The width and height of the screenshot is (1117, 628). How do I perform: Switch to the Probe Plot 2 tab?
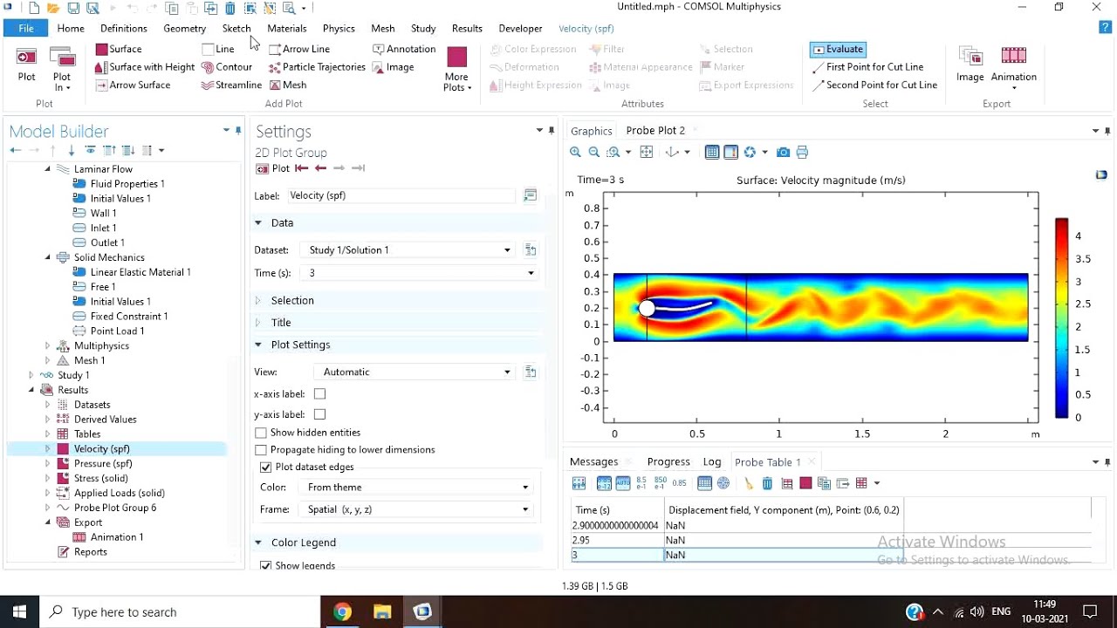tap(655, 131)
